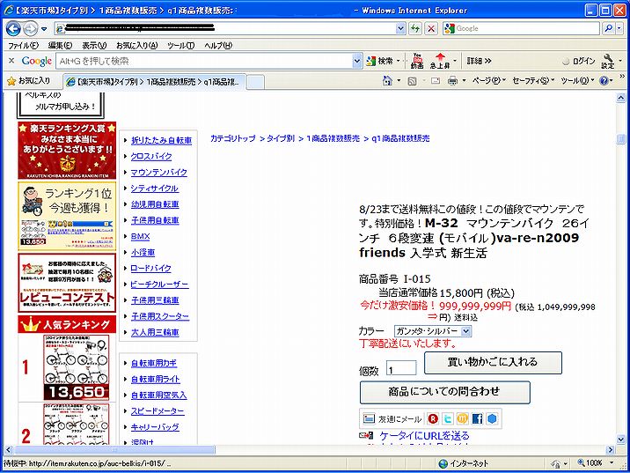Click the Google search box in address row
The height and width of the screenshot is (473, 630).
tap(523, 28)
